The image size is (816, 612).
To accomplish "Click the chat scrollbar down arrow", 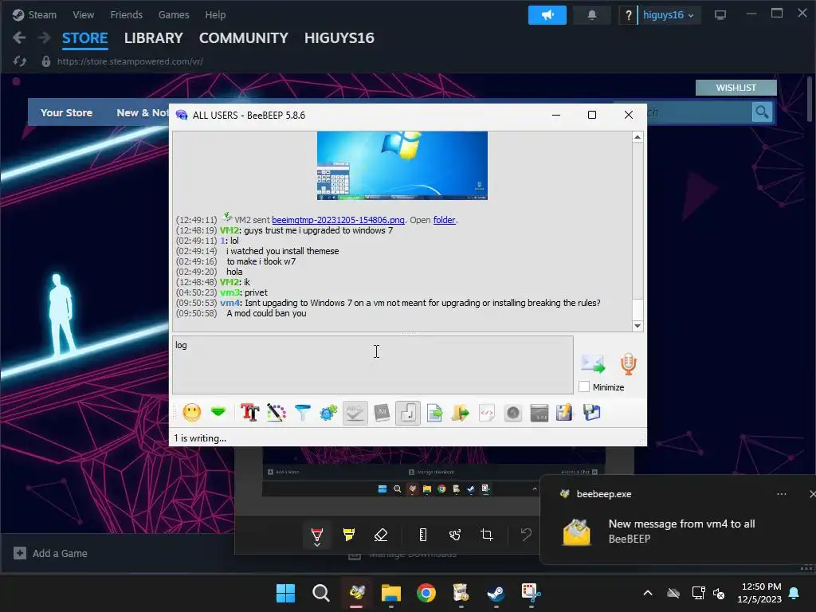I will tap(637, 326).
